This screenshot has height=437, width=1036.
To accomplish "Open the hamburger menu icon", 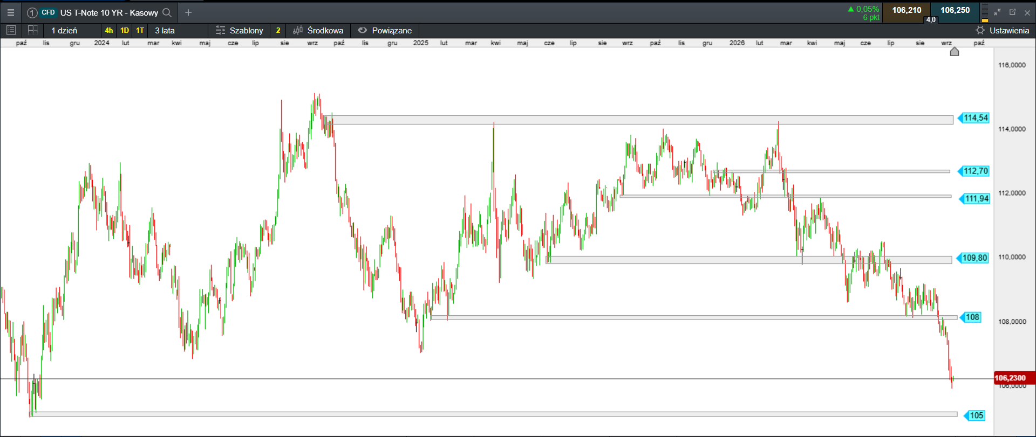I will (x=10, y=12).
